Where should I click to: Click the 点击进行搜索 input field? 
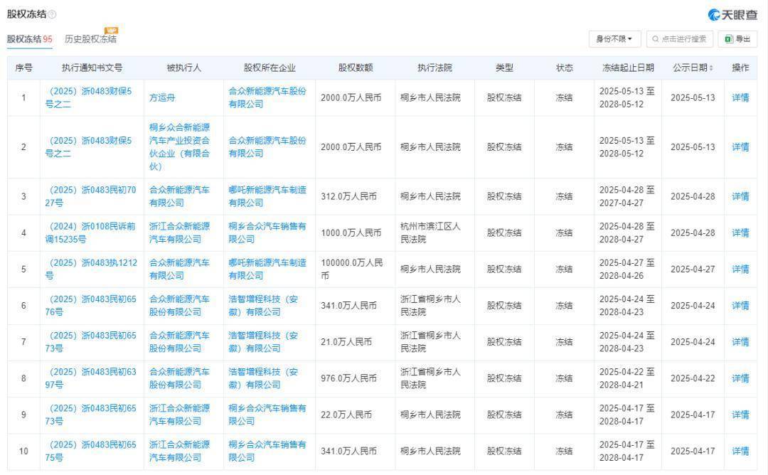click(680, 39)
